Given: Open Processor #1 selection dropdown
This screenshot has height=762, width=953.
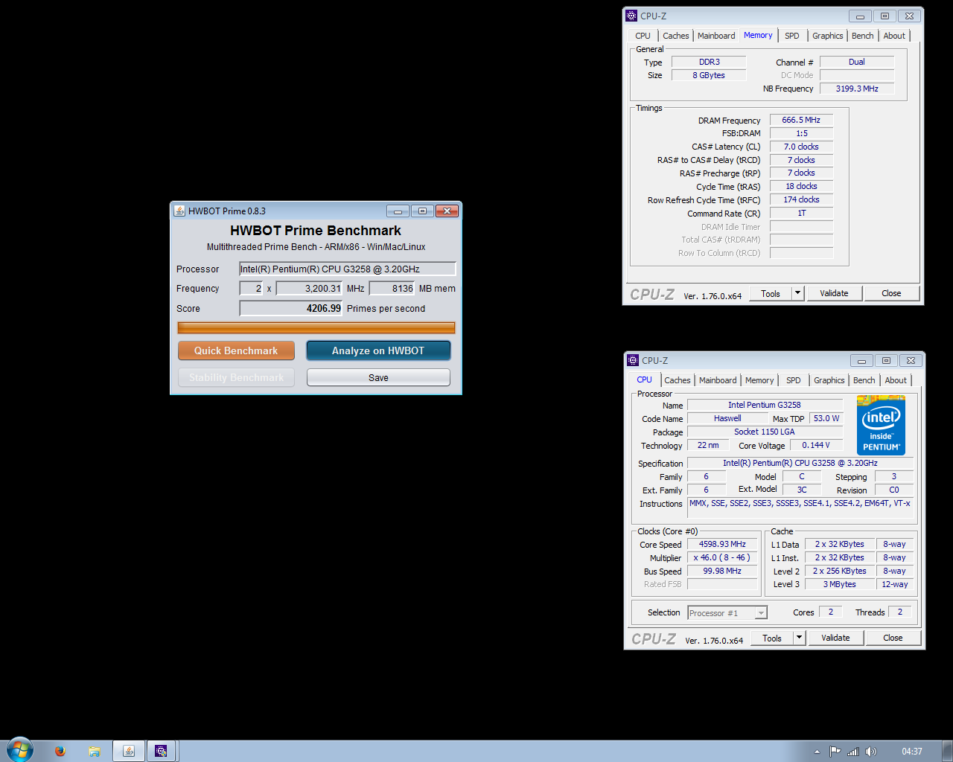Looking at the screenshot, I should 727,612.
